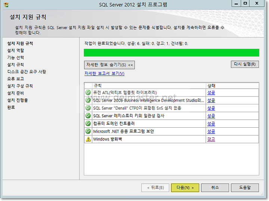Click rule text 컴퓨터 도메인 컨트롤러
The image size is (269, 201).
114,124
